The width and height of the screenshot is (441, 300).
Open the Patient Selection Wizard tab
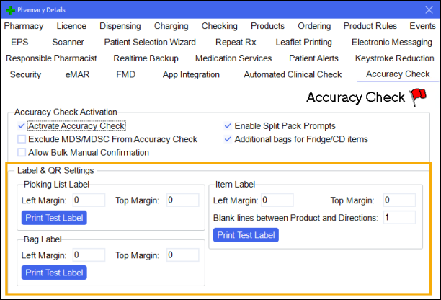150,43
